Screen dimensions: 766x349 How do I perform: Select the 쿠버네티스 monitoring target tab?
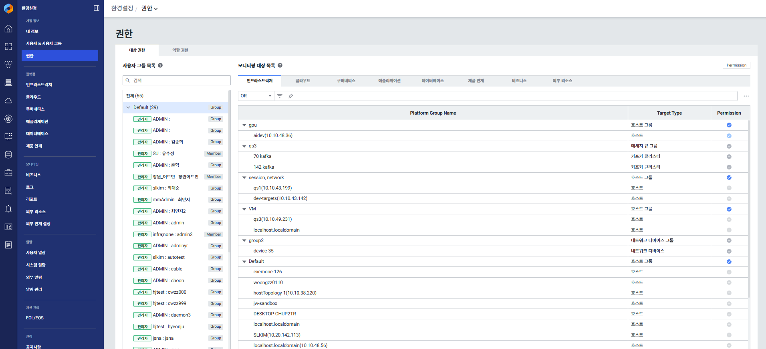346,81
